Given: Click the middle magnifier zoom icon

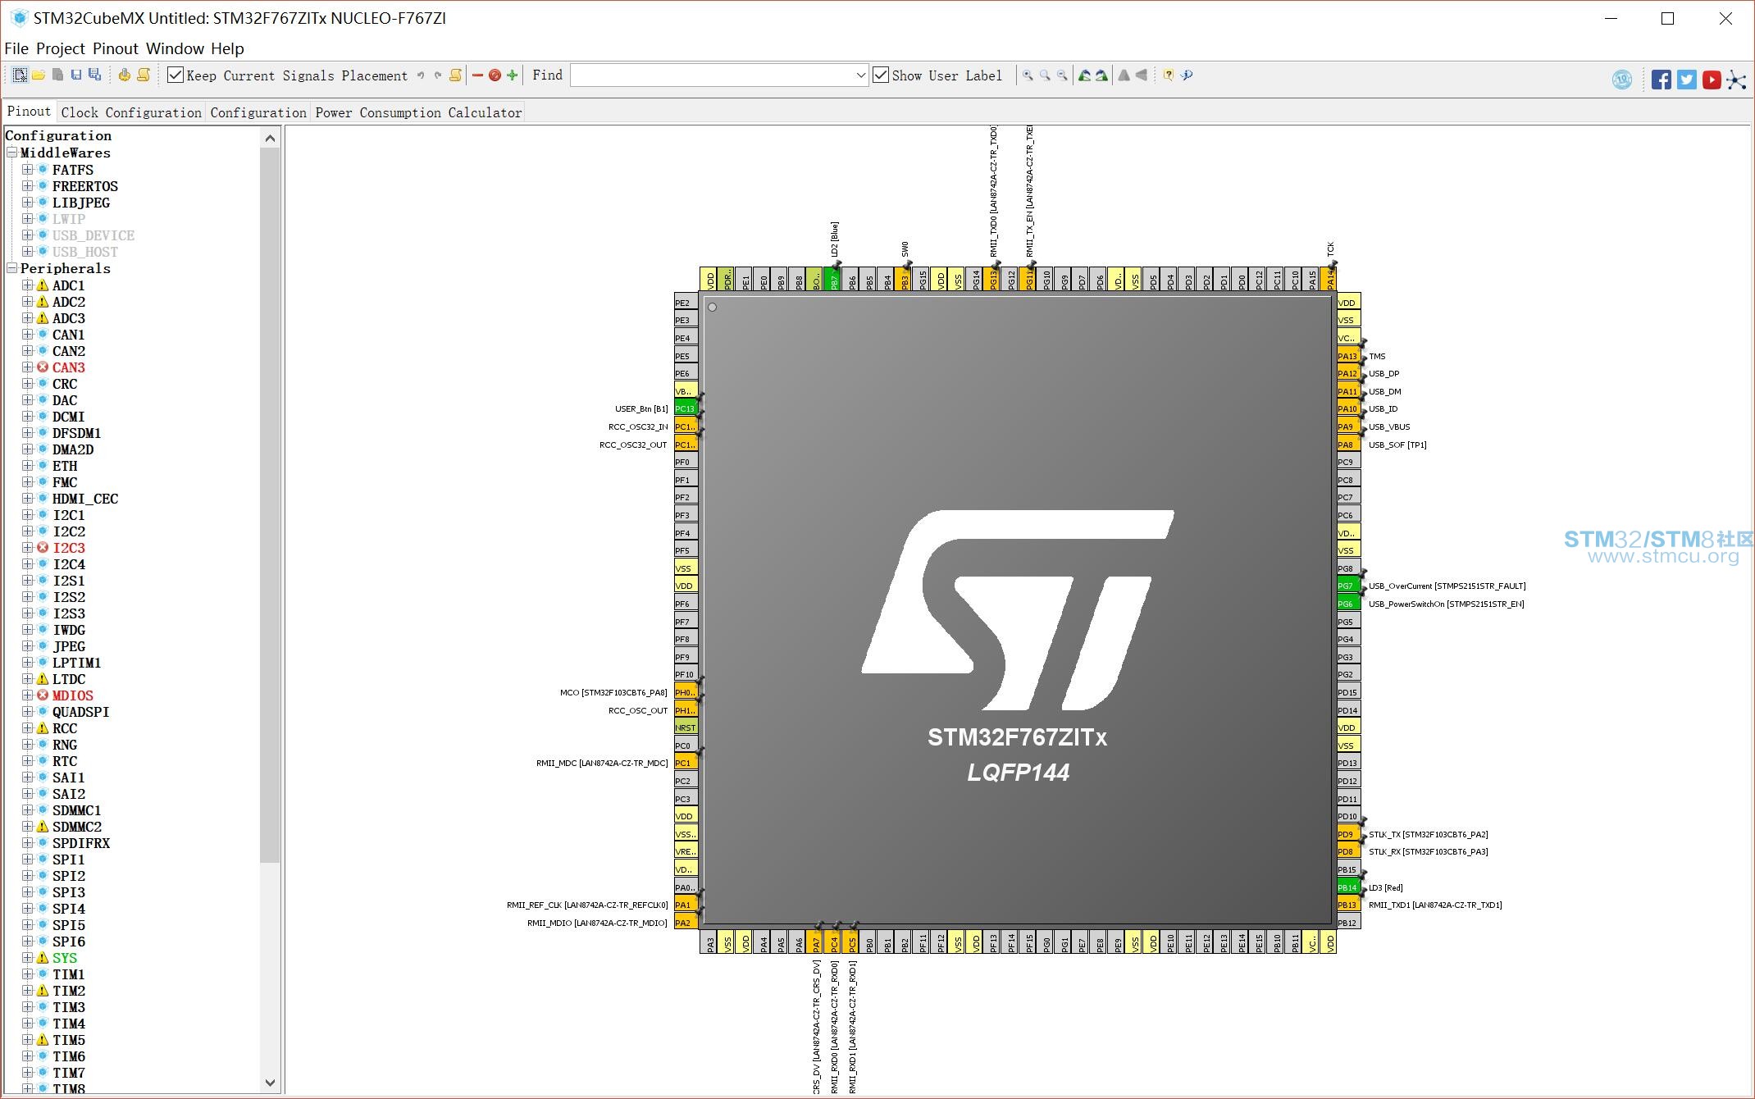Looking at the screenshot, I should [1045, 75].
